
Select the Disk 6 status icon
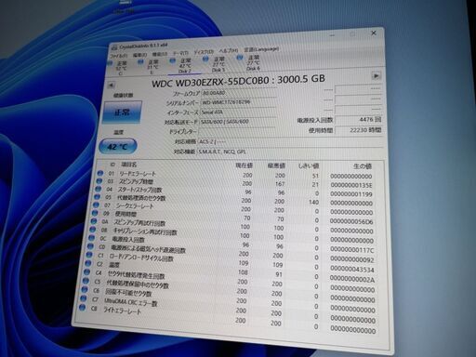coord(239,58)
